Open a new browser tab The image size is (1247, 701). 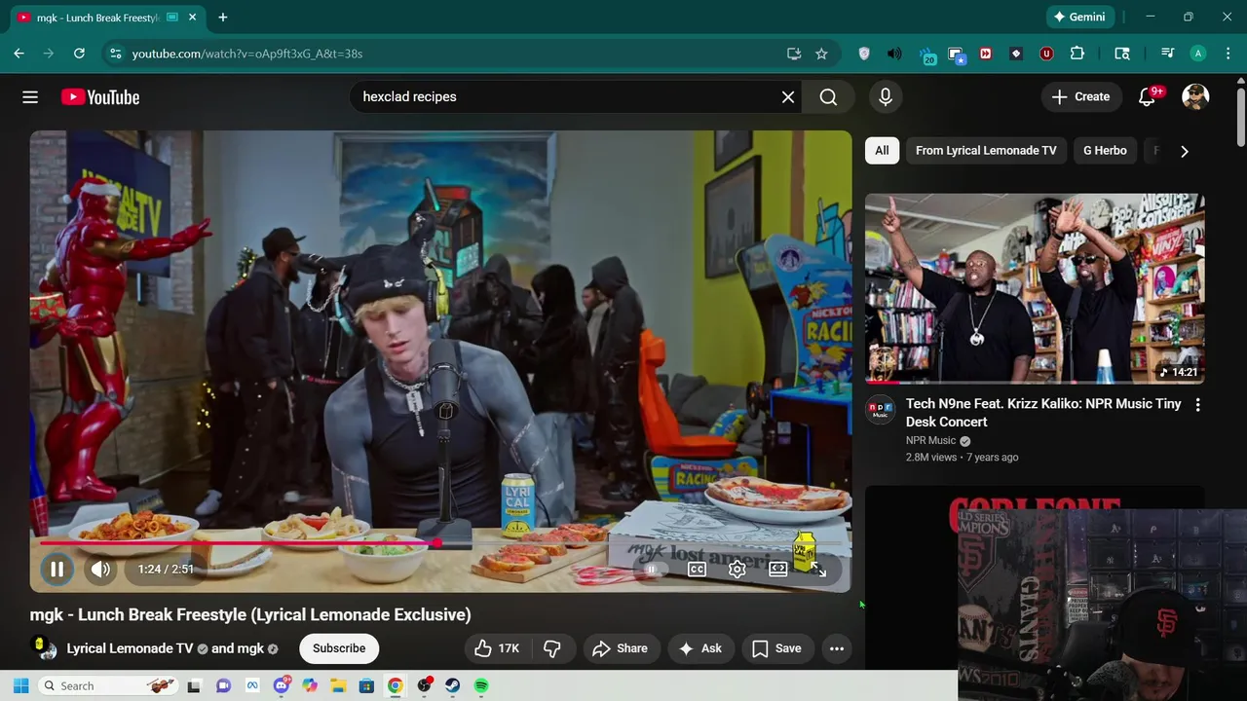tap(223, 18)
